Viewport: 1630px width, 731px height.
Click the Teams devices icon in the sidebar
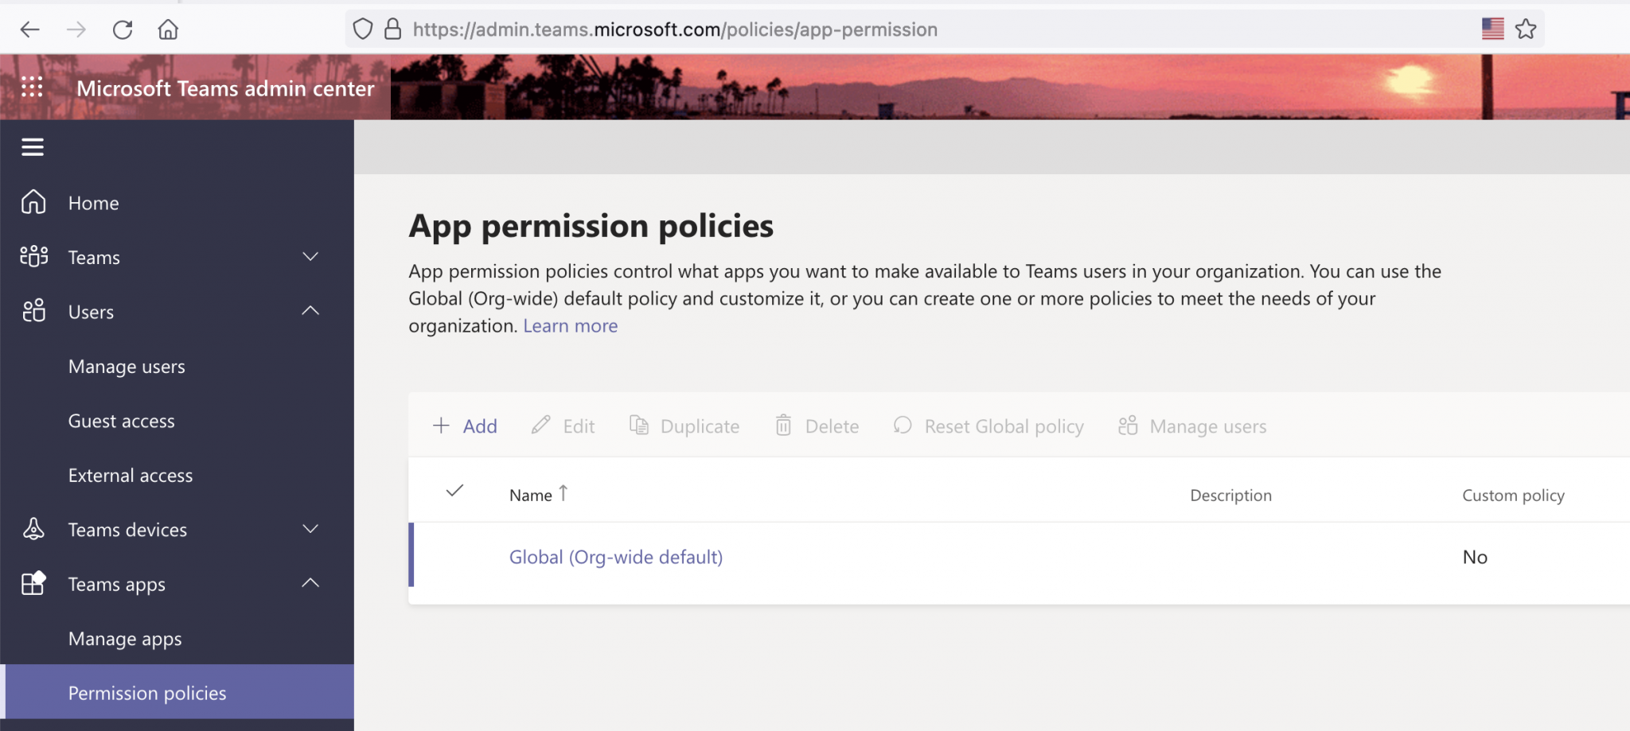(x=33, y=528)
